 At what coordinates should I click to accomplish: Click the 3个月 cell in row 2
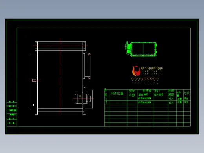pyautogui.click(x=172, y=102)
